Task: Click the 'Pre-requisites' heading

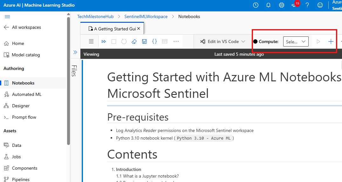Action: (x=138, y=117)
